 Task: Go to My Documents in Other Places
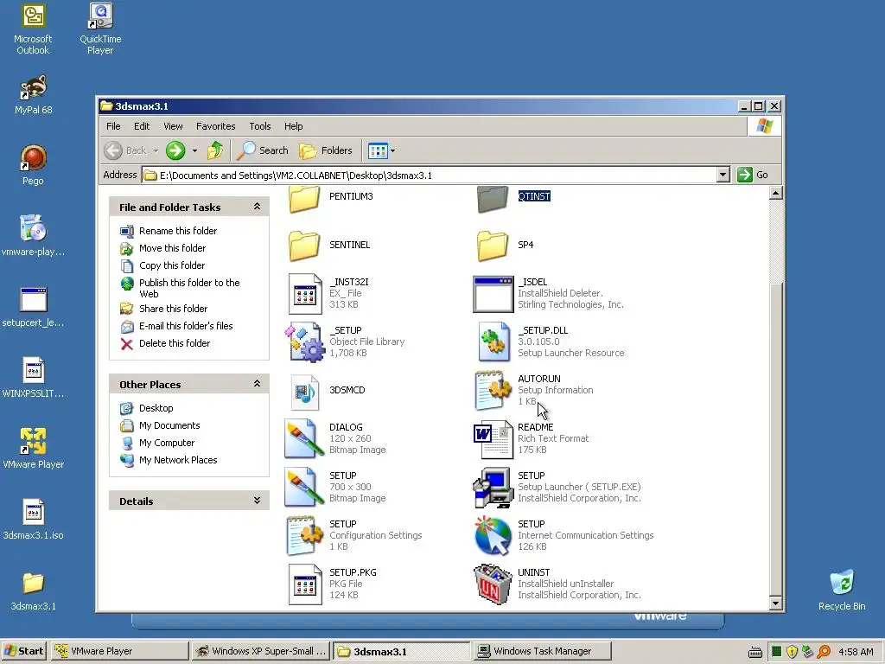(x=169, y=425)
